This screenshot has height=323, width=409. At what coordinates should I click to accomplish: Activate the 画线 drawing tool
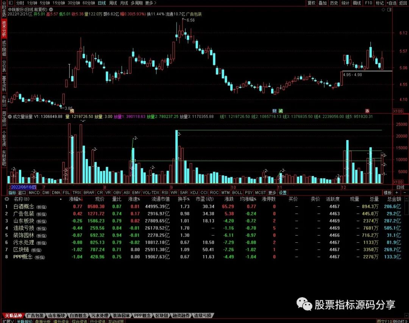point(357,3)
